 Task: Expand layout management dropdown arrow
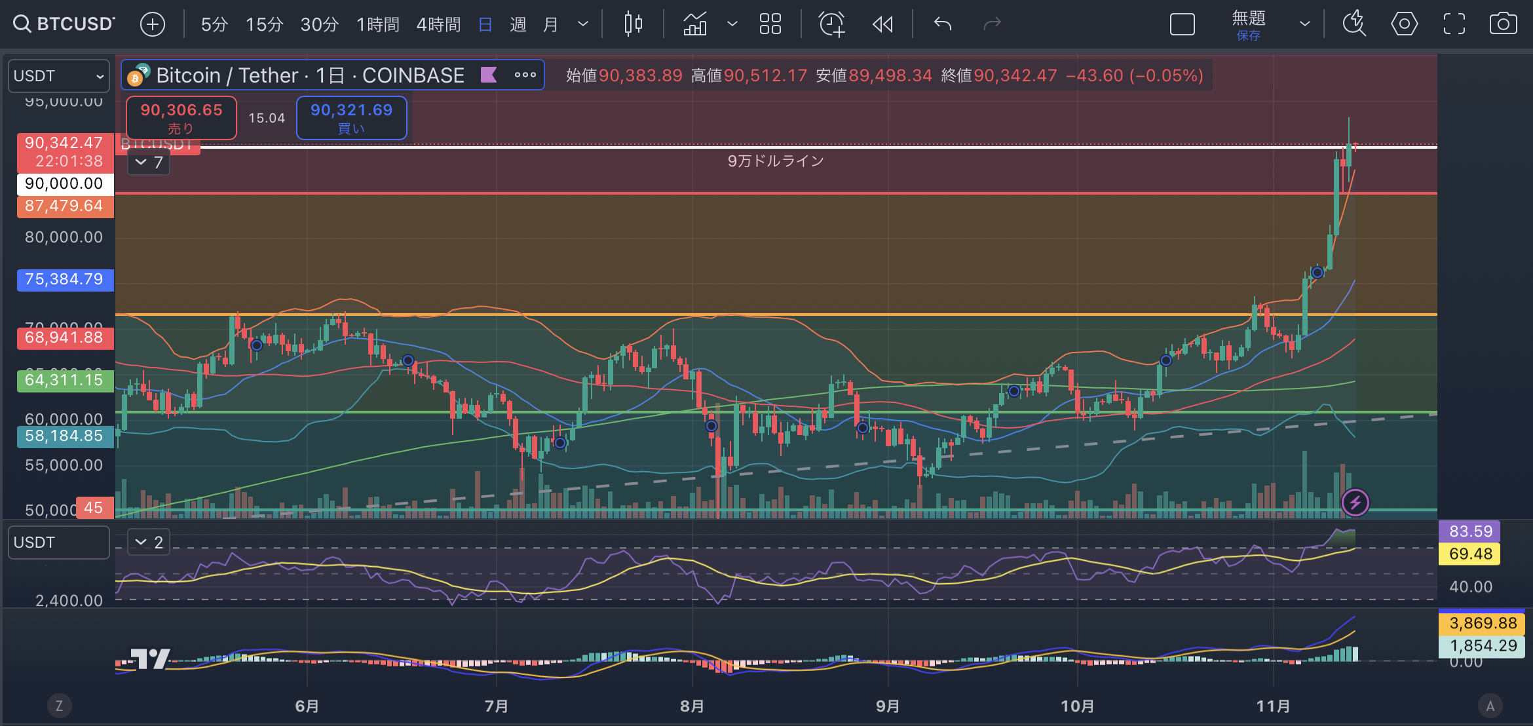click(1304, 25)
